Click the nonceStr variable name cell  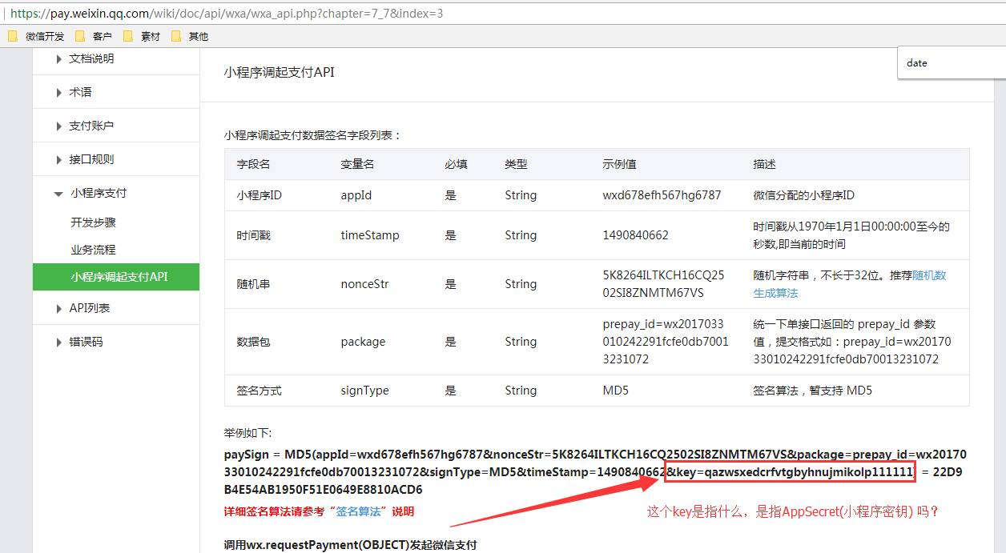point(364,284)
